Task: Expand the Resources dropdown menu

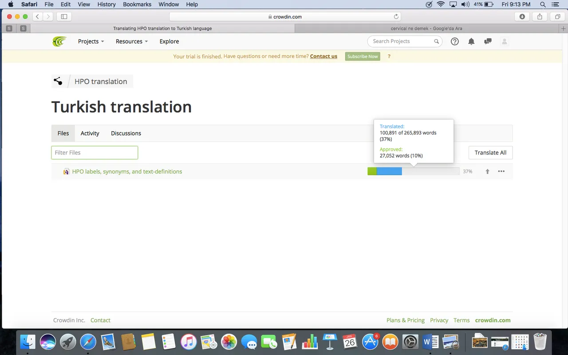Action: [132, 41]
